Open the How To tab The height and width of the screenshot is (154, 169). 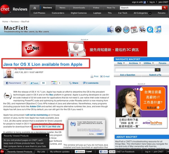[111, 8]
